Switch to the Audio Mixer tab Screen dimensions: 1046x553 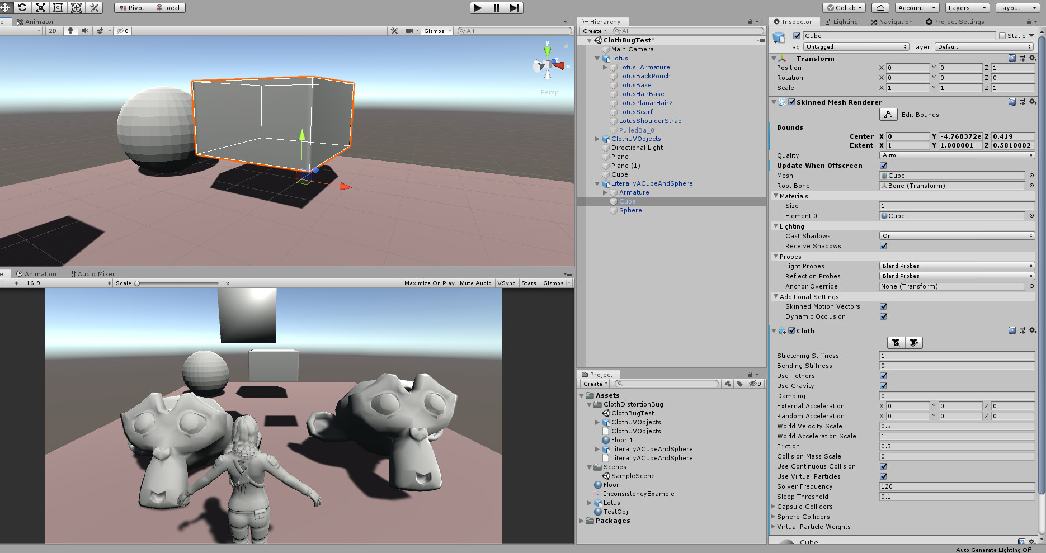tap(92, 274)
